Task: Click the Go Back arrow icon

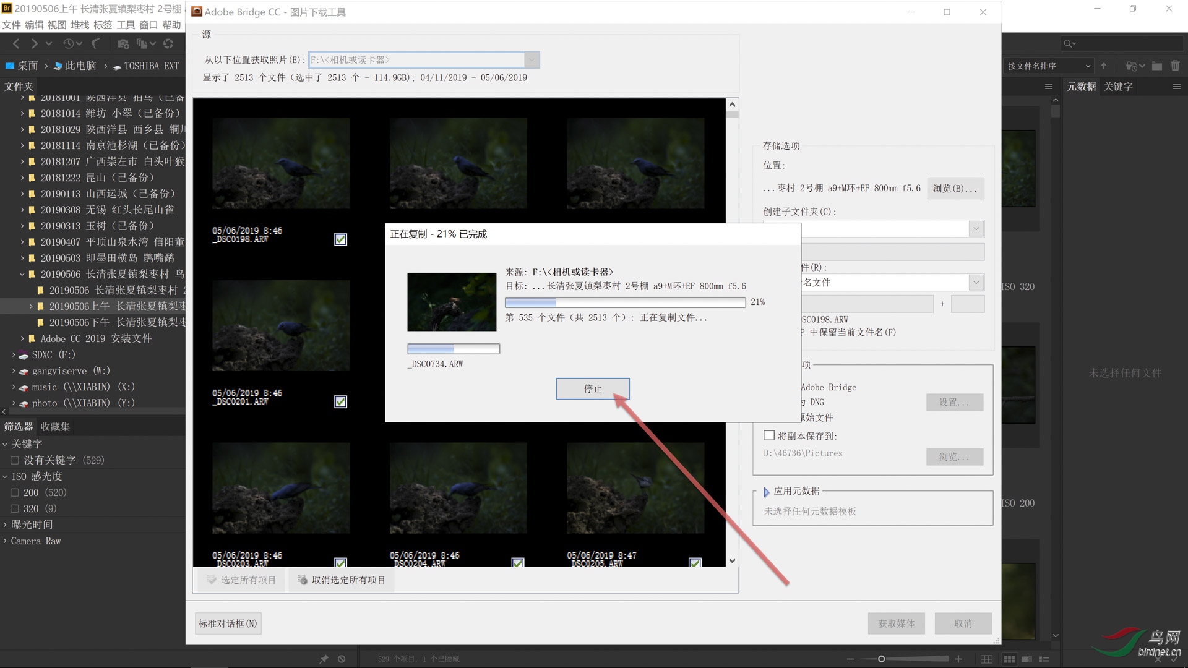Action: [x=16, y=44]
